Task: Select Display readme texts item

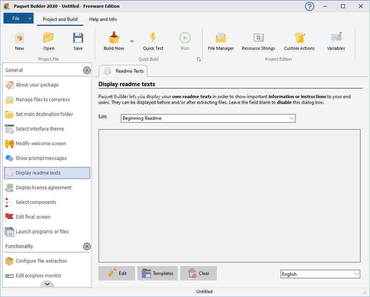Action: tap(47, 173)
